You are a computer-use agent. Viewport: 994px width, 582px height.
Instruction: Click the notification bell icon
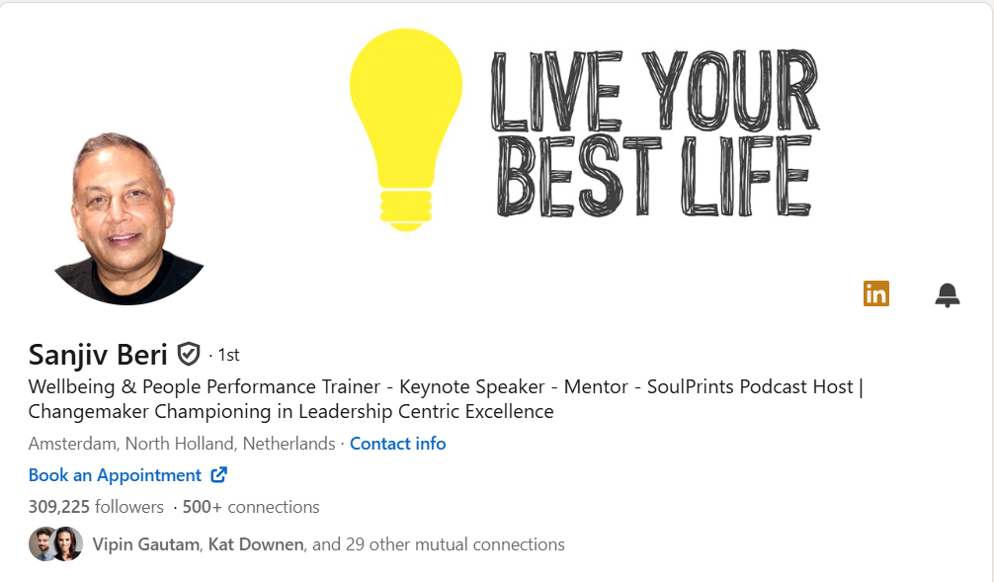[947, 294]
